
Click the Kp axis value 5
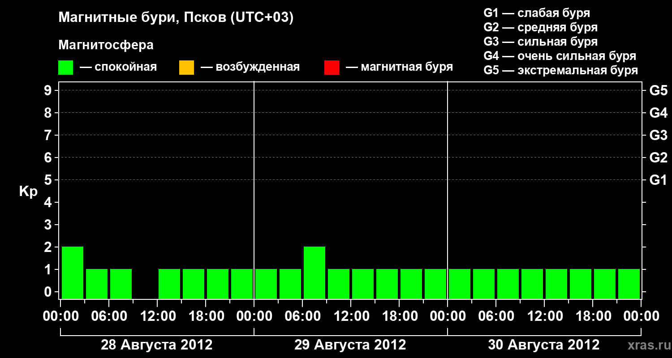point(49,180)
